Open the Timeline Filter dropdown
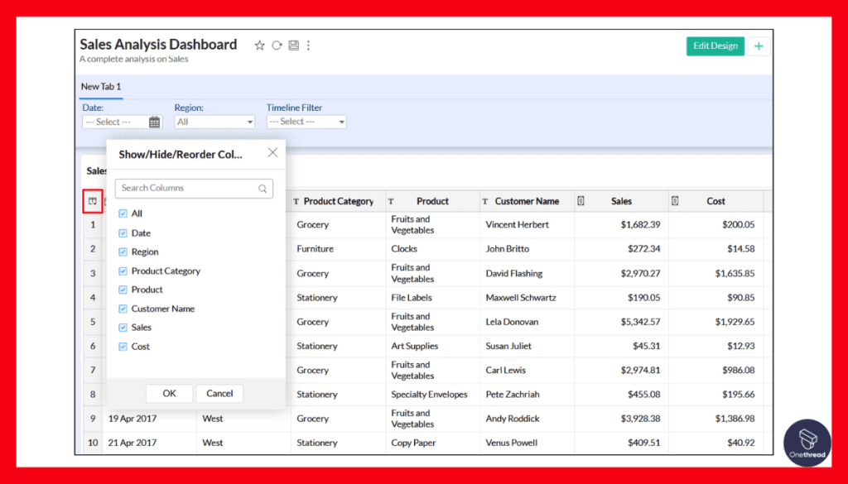Image resolution: width=848 pixels, height=484 pixels. click(x=306, y=122)
